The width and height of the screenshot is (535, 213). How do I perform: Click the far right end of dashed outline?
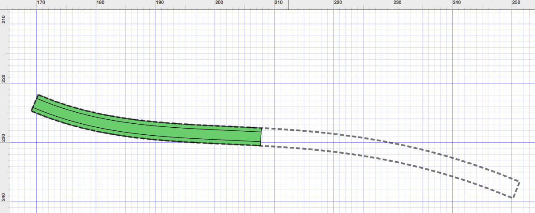coord(516,190)
